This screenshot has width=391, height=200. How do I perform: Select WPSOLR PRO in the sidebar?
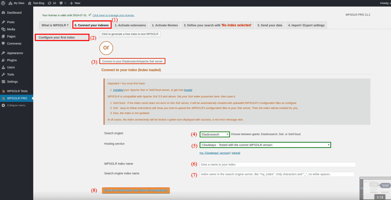coord(17,98)
